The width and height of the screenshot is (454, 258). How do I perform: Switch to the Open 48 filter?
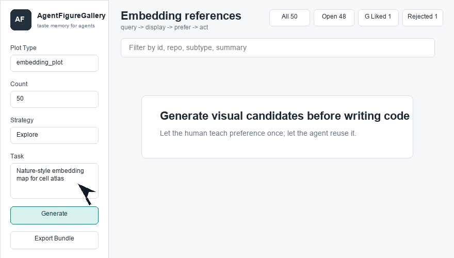point(334,18)
